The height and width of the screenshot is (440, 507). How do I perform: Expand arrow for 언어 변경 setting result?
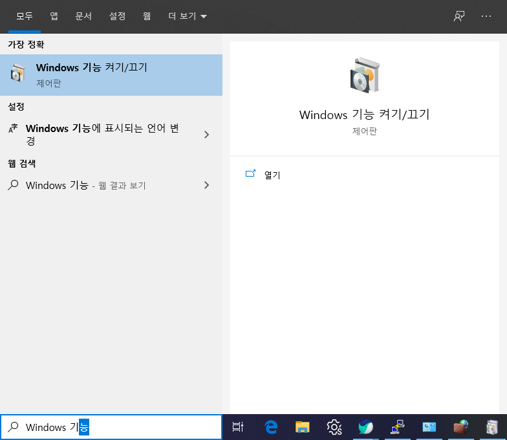point(207,135)
